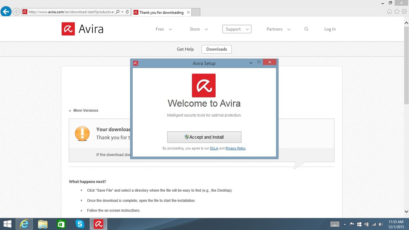Viewport: 409px width, 230px height.
Task: Expand the Free menu chevron
Action: point(170,29)
